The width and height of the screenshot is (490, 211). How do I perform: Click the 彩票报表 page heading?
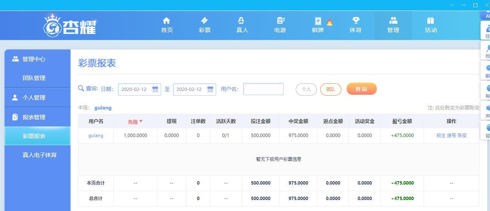[x=97, y=63]
